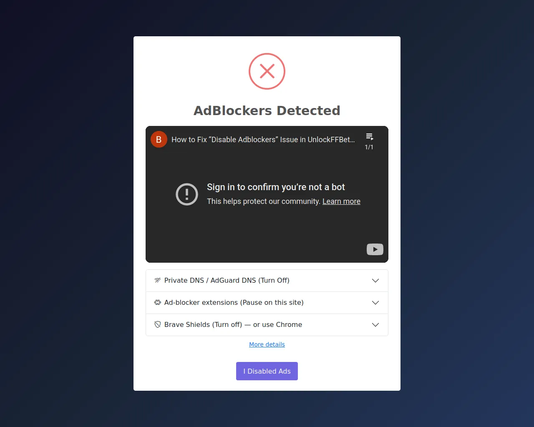534x427 pixels.
Task: Click the 1/1 playlist counter
Action: 369,147
